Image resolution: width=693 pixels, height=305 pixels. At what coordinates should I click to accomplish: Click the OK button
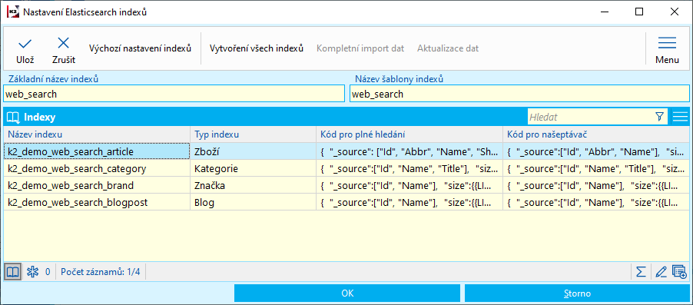347,293
